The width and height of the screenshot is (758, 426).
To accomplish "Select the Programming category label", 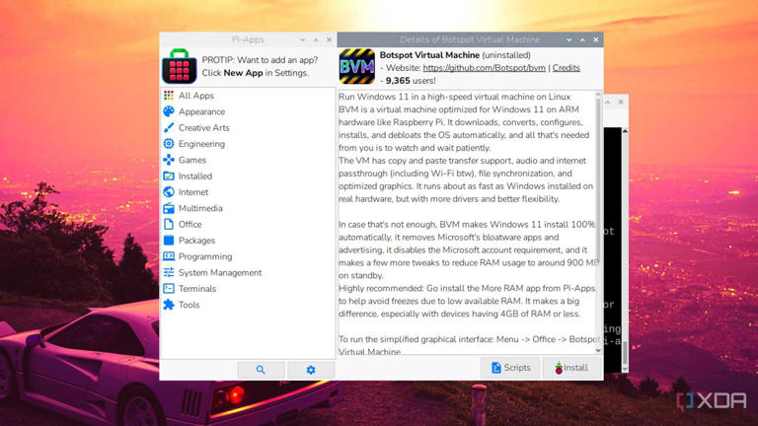I will pos(205,256).
